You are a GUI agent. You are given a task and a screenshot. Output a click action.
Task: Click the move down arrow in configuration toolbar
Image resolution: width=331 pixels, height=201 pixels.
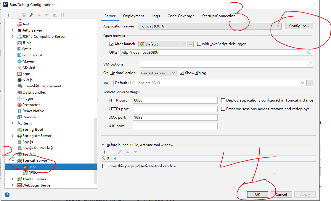coord(47,15)
